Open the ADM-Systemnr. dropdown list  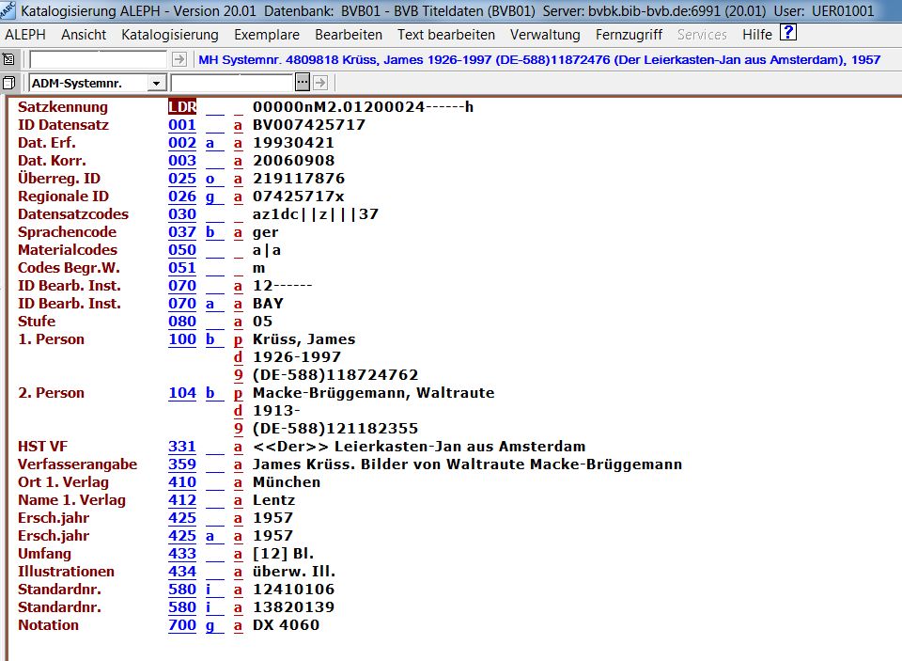point(157,84)
